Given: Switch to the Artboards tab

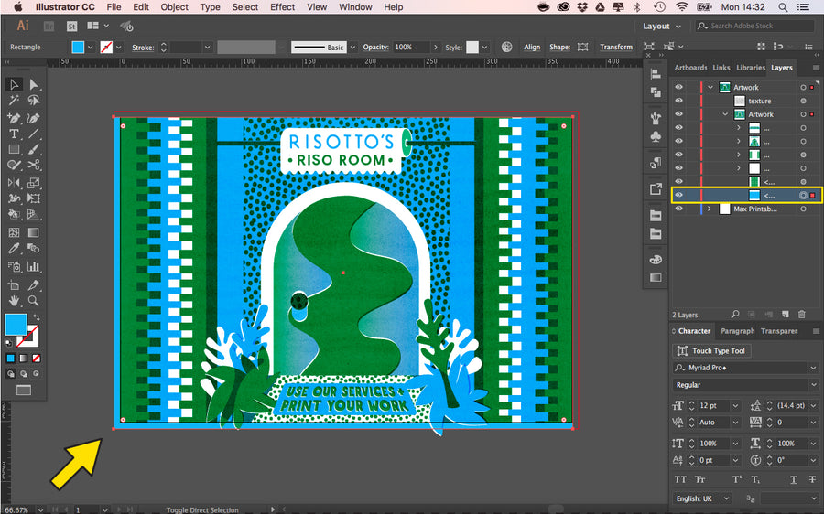Looking at the screenshot, I should tap(690, 68).
